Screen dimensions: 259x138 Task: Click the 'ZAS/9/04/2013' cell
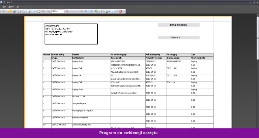[x=58, y=118]
